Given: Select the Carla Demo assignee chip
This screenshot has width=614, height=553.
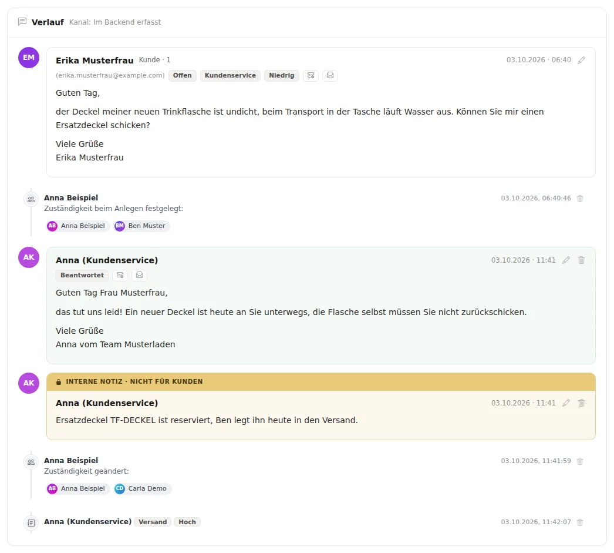Looking at the screenshot, I should point(142,488).
